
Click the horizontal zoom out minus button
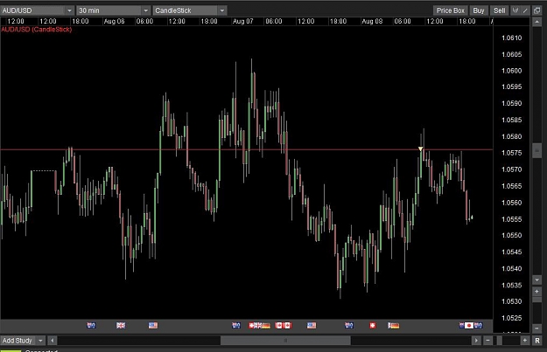click(x=487, y=340)
